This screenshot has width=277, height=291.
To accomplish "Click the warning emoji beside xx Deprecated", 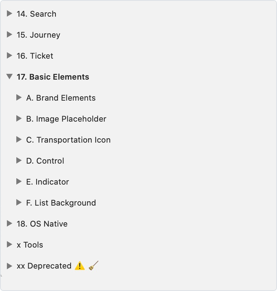I will [x=79, y=266].
